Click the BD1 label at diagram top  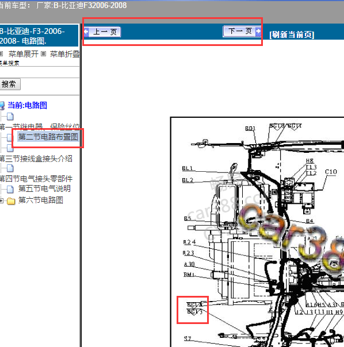click(x=250, y=128)
